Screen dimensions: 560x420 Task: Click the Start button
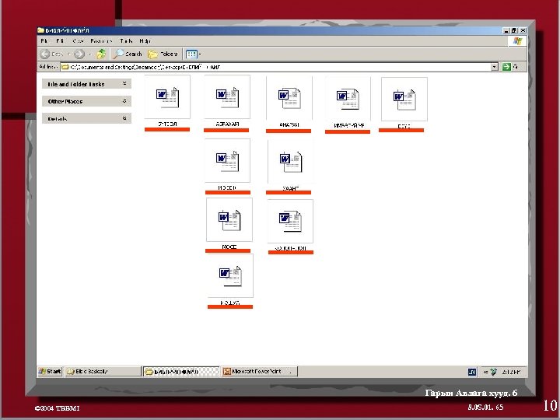point(50,372)
